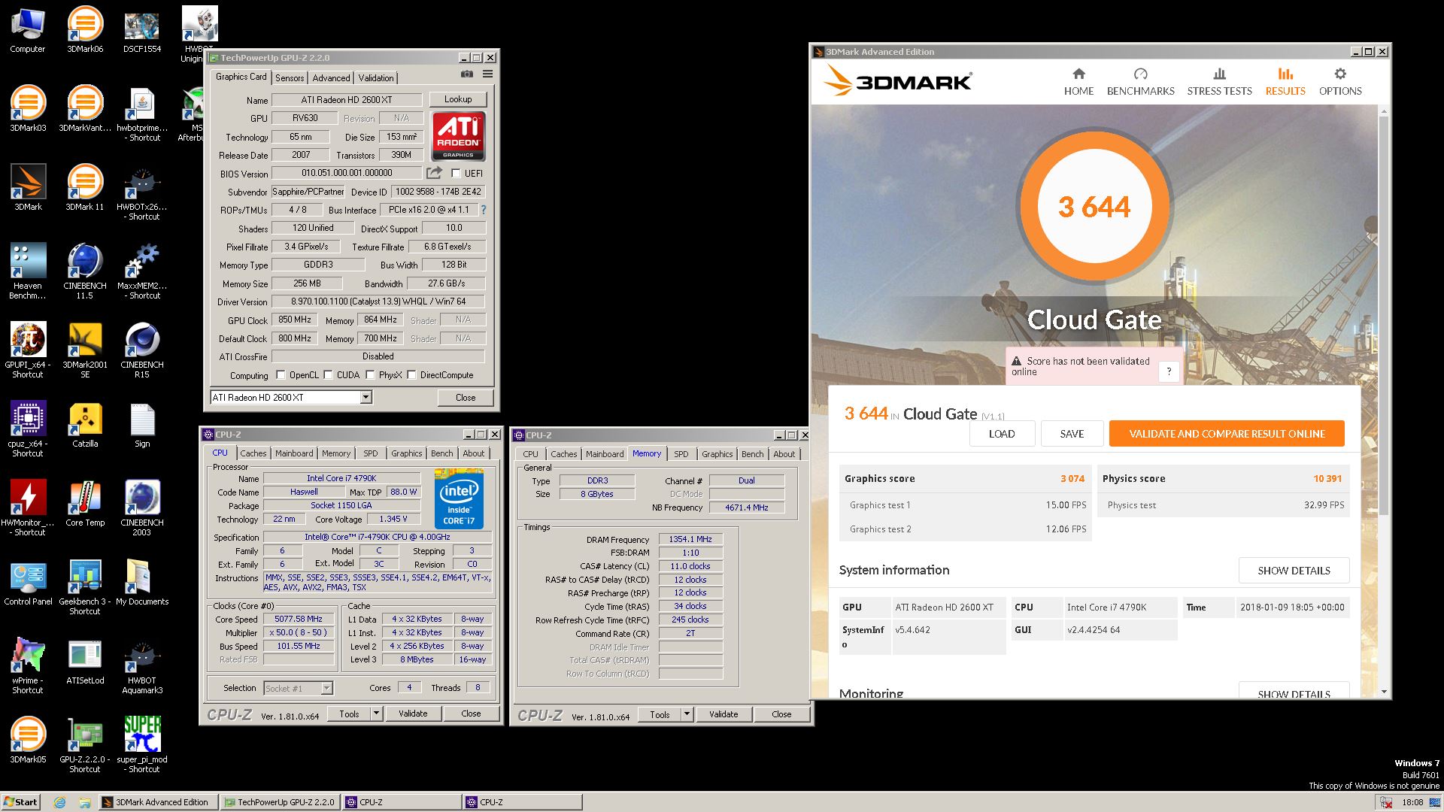Launch HWBOT Aquamark3 desktop icon

[142, 667]
